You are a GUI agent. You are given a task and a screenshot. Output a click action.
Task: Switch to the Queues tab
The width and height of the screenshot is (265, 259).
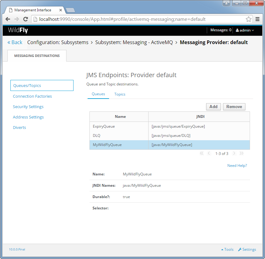tap(98, 94)
